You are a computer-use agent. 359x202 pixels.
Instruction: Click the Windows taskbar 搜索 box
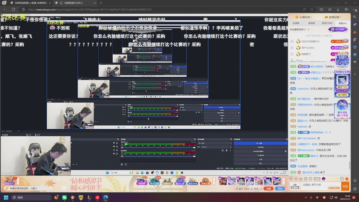(x=31, y=198)
